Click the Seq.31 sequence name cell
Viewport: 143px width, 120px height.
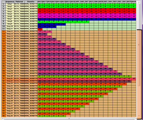(x=10, y=79)
